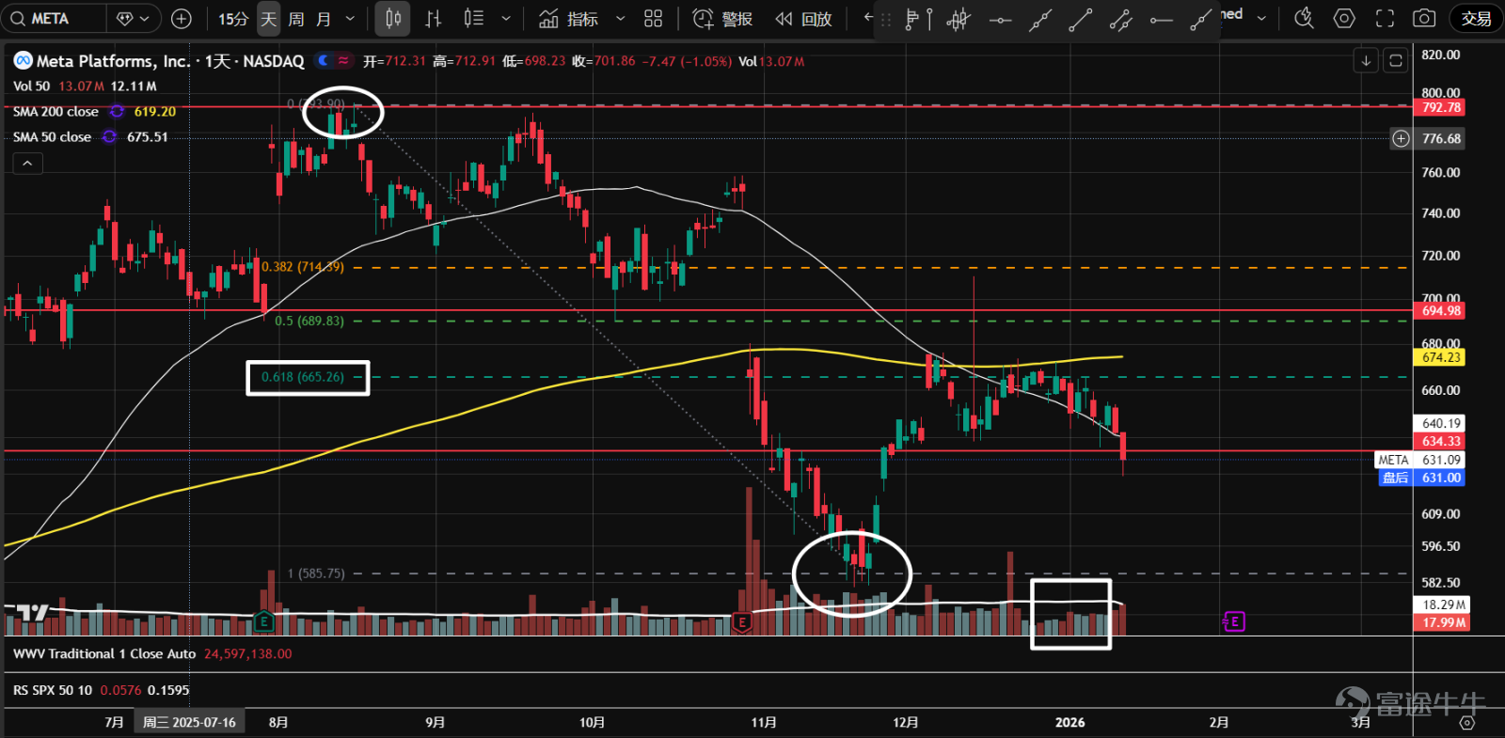1505x738 pixels.
Task: Open the META symbol search box
Action: coord(54,18)
